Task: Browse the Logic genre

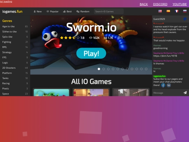Action: 15,63
